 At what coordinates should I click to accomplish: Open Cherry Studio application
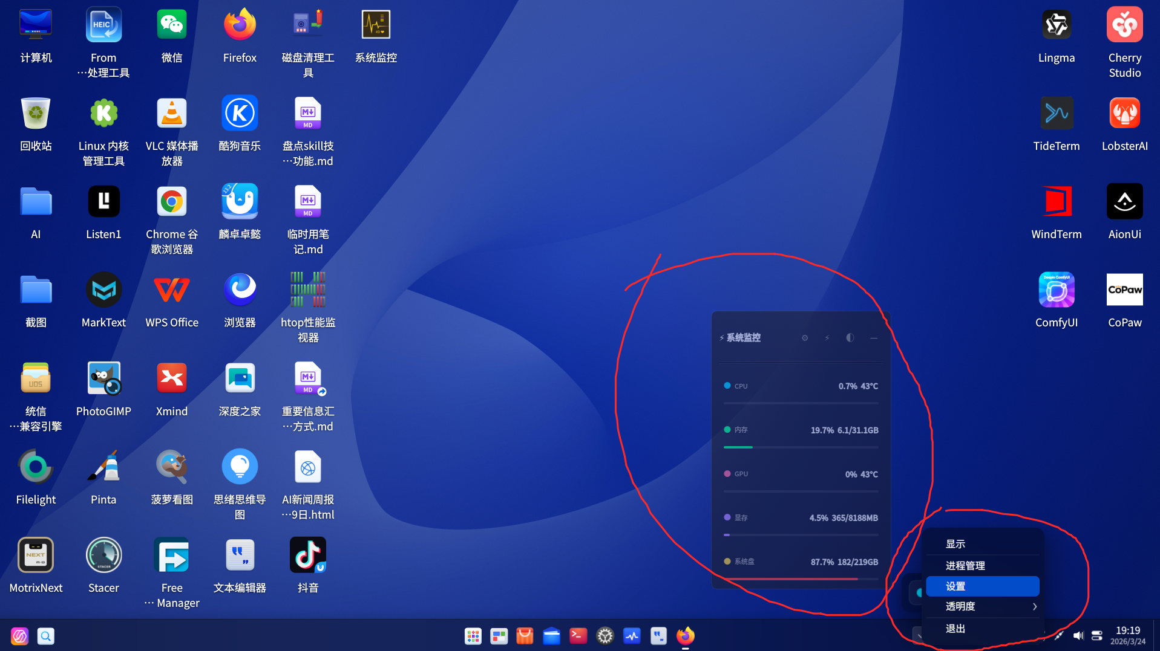click(1124, 24)
